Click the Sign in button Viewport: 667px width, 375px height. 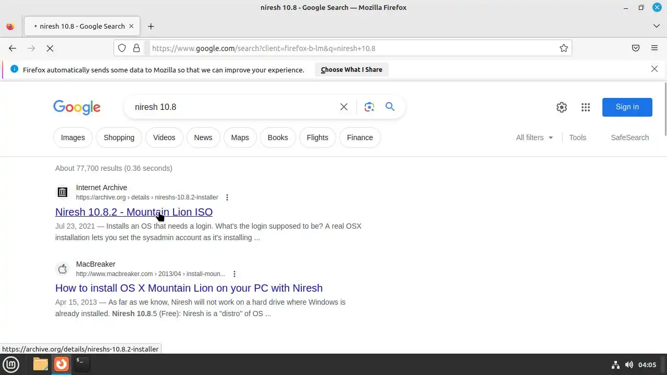[627, 107]
